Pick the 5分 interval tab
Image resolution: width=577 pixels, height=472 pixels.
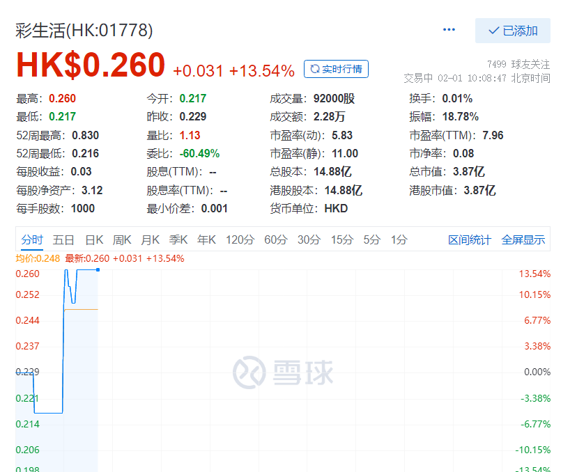[371, 239]
